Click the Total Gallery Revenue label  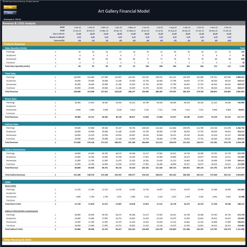(15, 175)
